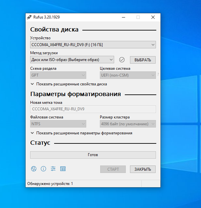201x208 pixels.
Task: Click the Параметры форматирования heading
Action: 76,94
